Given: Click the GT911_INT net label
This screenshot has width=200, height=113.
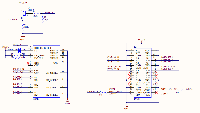Looking at the screenshot, I should (166, 89).
